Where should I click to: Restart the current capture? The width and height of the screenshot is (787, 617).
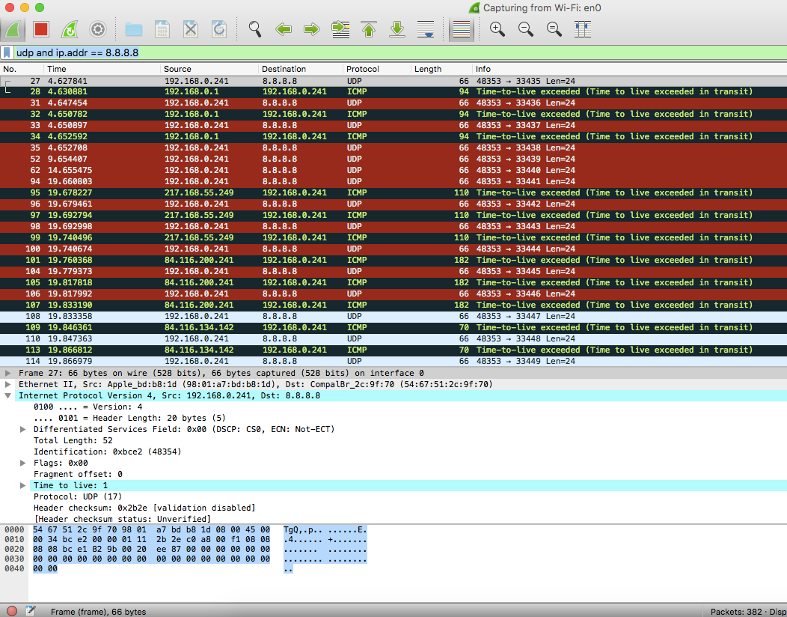[69, 29]
